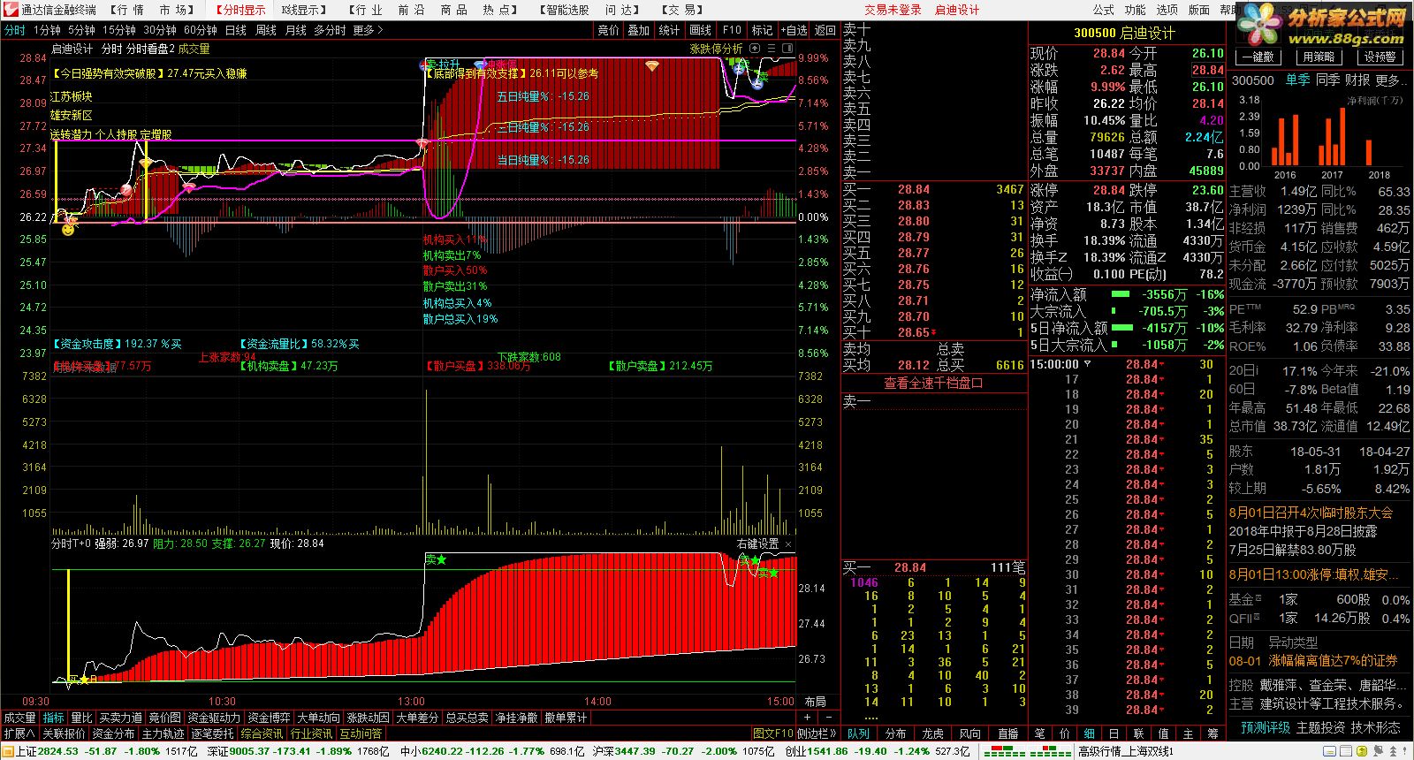
Task: Select the 60分钟 period
Action: tap(201, 30)
